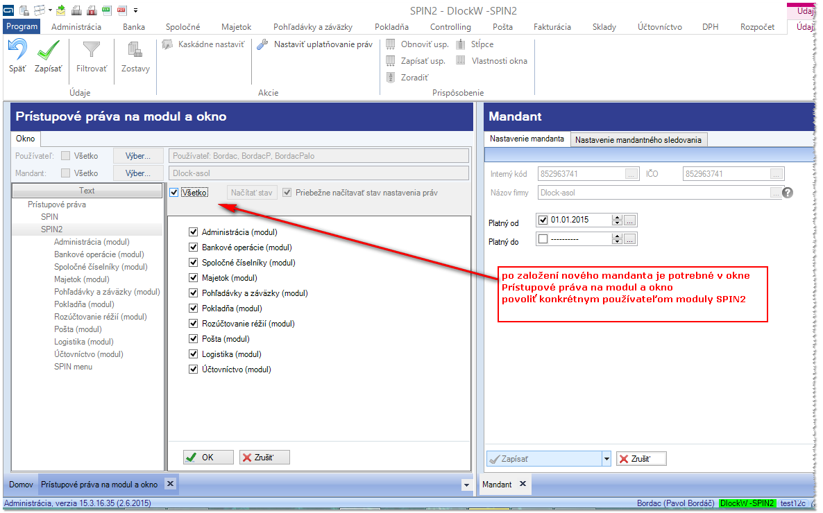This screenshot has width=823, height=513.
Task: Open the Platný do date picker button
Action: pos(630,239)
